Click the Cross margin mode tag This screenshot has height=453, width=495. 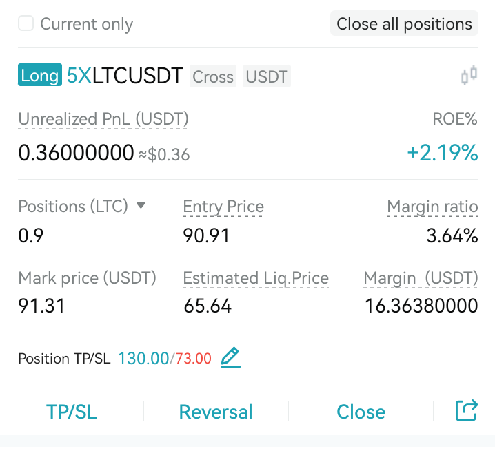pos(213,76)
